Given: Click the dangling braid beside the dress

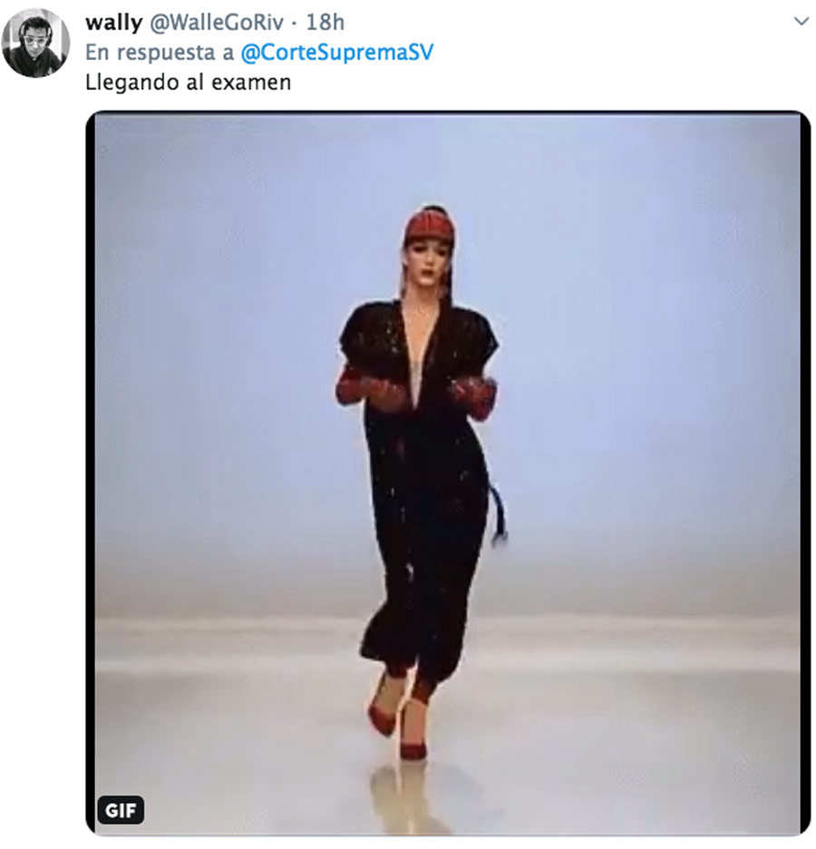Looking at the screenshot, I should 499,514.
